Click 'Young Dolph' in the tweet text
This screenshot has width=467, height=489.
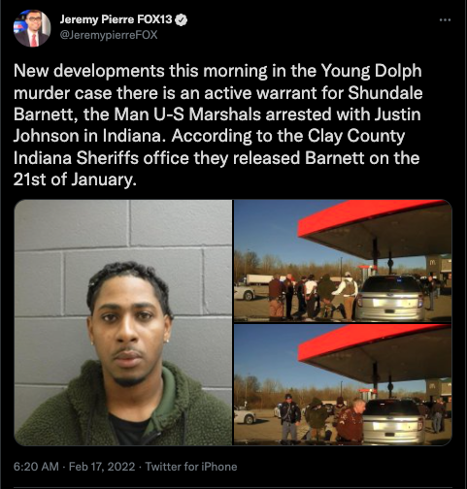click(x=371, y=71)
